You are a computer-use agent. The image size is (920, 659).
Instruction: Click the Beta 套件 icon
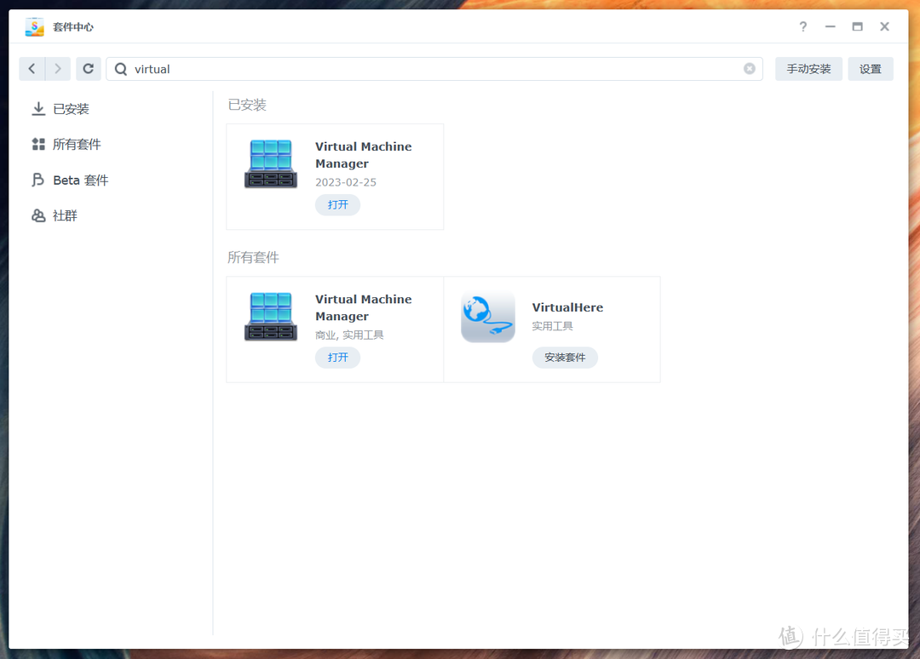pos(38,180)
